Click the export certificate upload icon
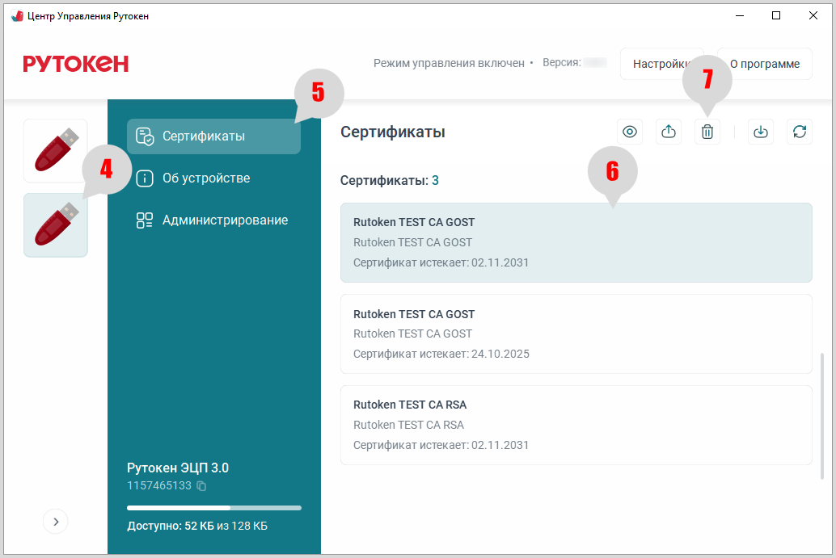836x558 pixels. click(x=669, y=132)
